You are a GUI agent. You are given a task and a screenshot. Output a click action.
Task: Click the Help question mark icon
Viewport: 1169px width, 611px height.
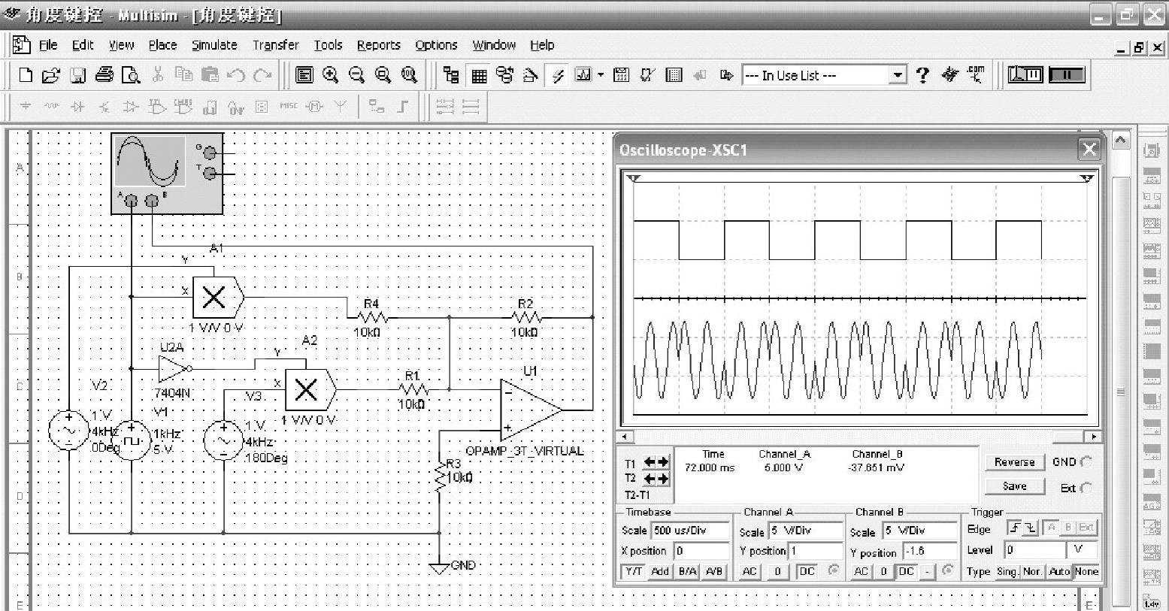(x=922, y=75)
